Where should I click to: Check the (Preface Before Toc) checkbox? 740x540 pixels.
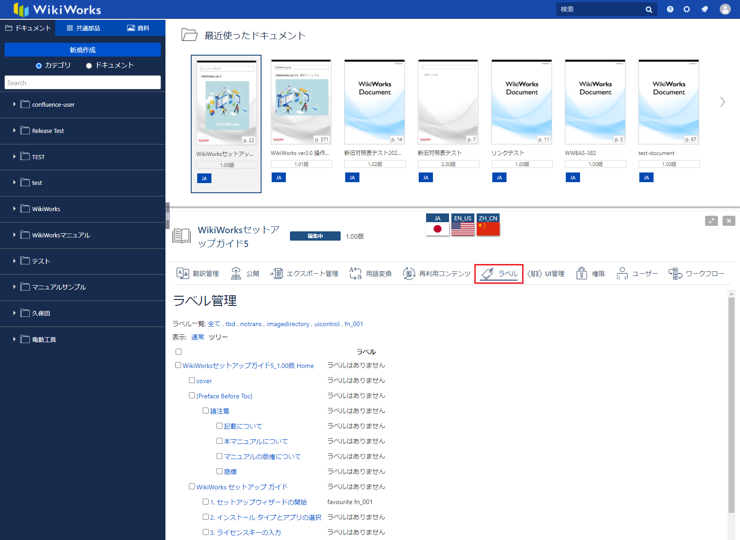pyautogui.click(x=192, y=396)
